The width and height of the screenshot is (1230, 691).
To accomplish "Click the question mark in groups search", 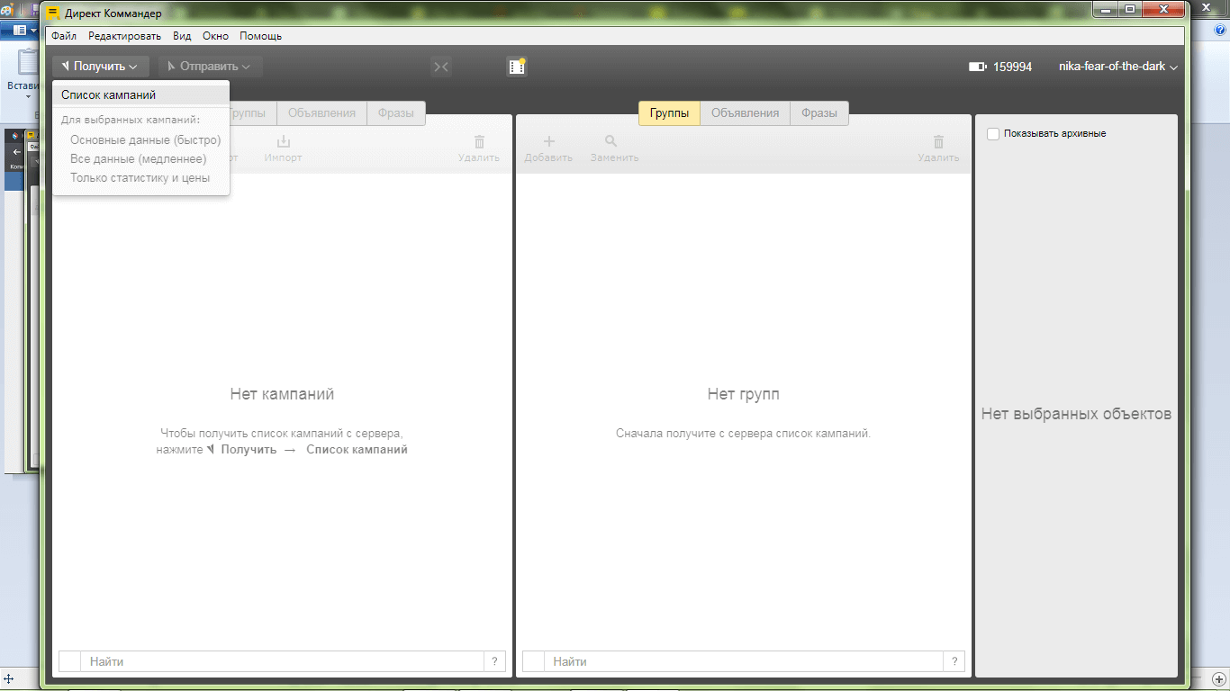I will tap(954, 661).
